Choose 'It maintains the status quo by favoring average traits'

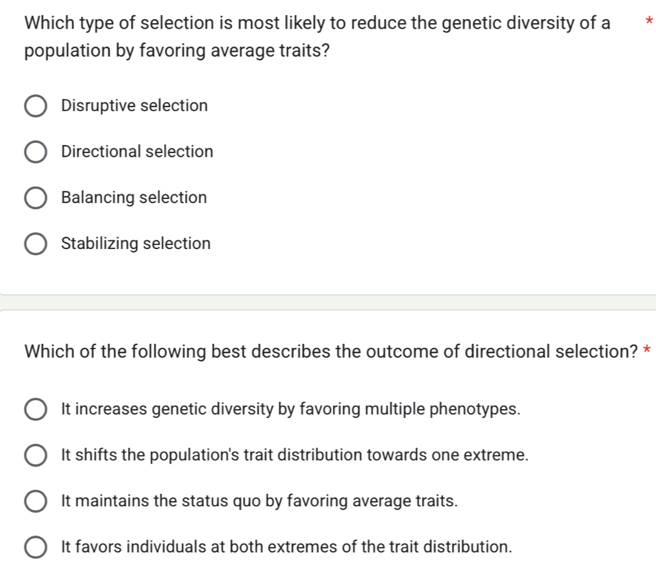(36, 501)
